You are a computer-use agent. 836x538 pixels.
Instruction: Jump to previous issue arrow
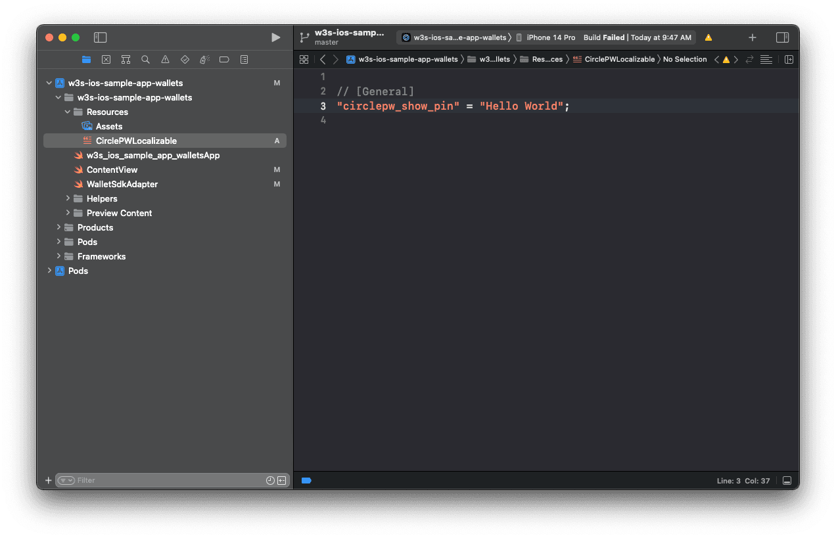point(717,59)
